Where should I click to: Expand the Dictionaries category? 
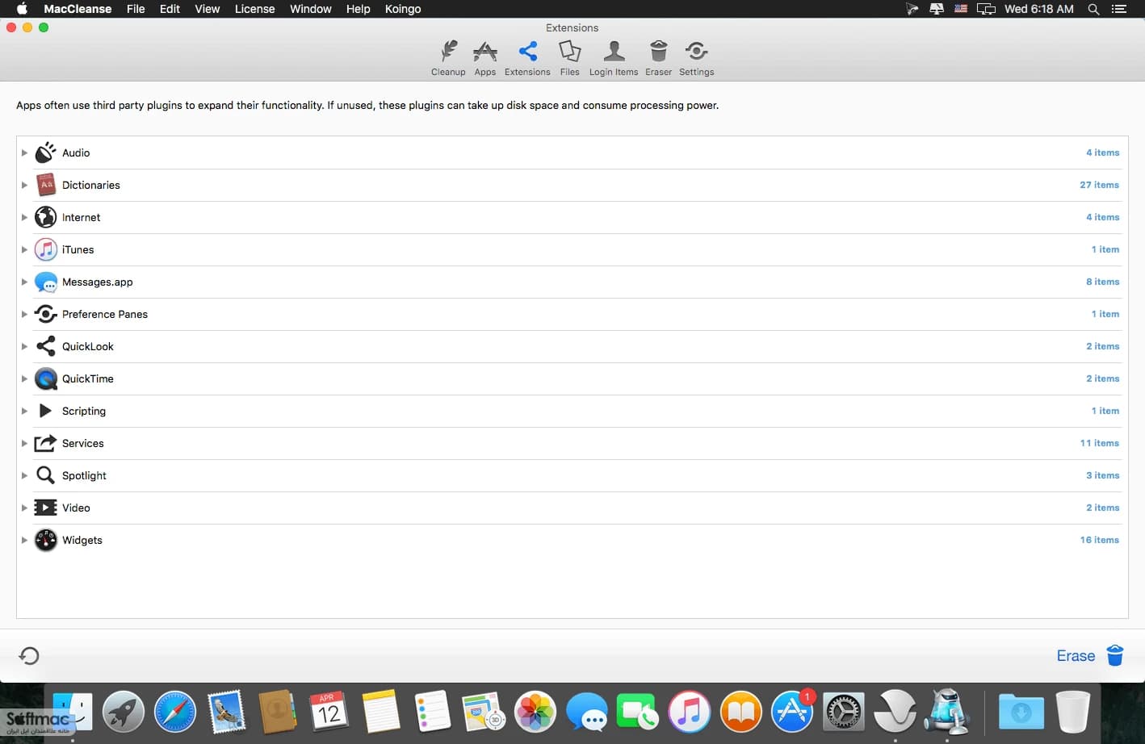point(24,185)
